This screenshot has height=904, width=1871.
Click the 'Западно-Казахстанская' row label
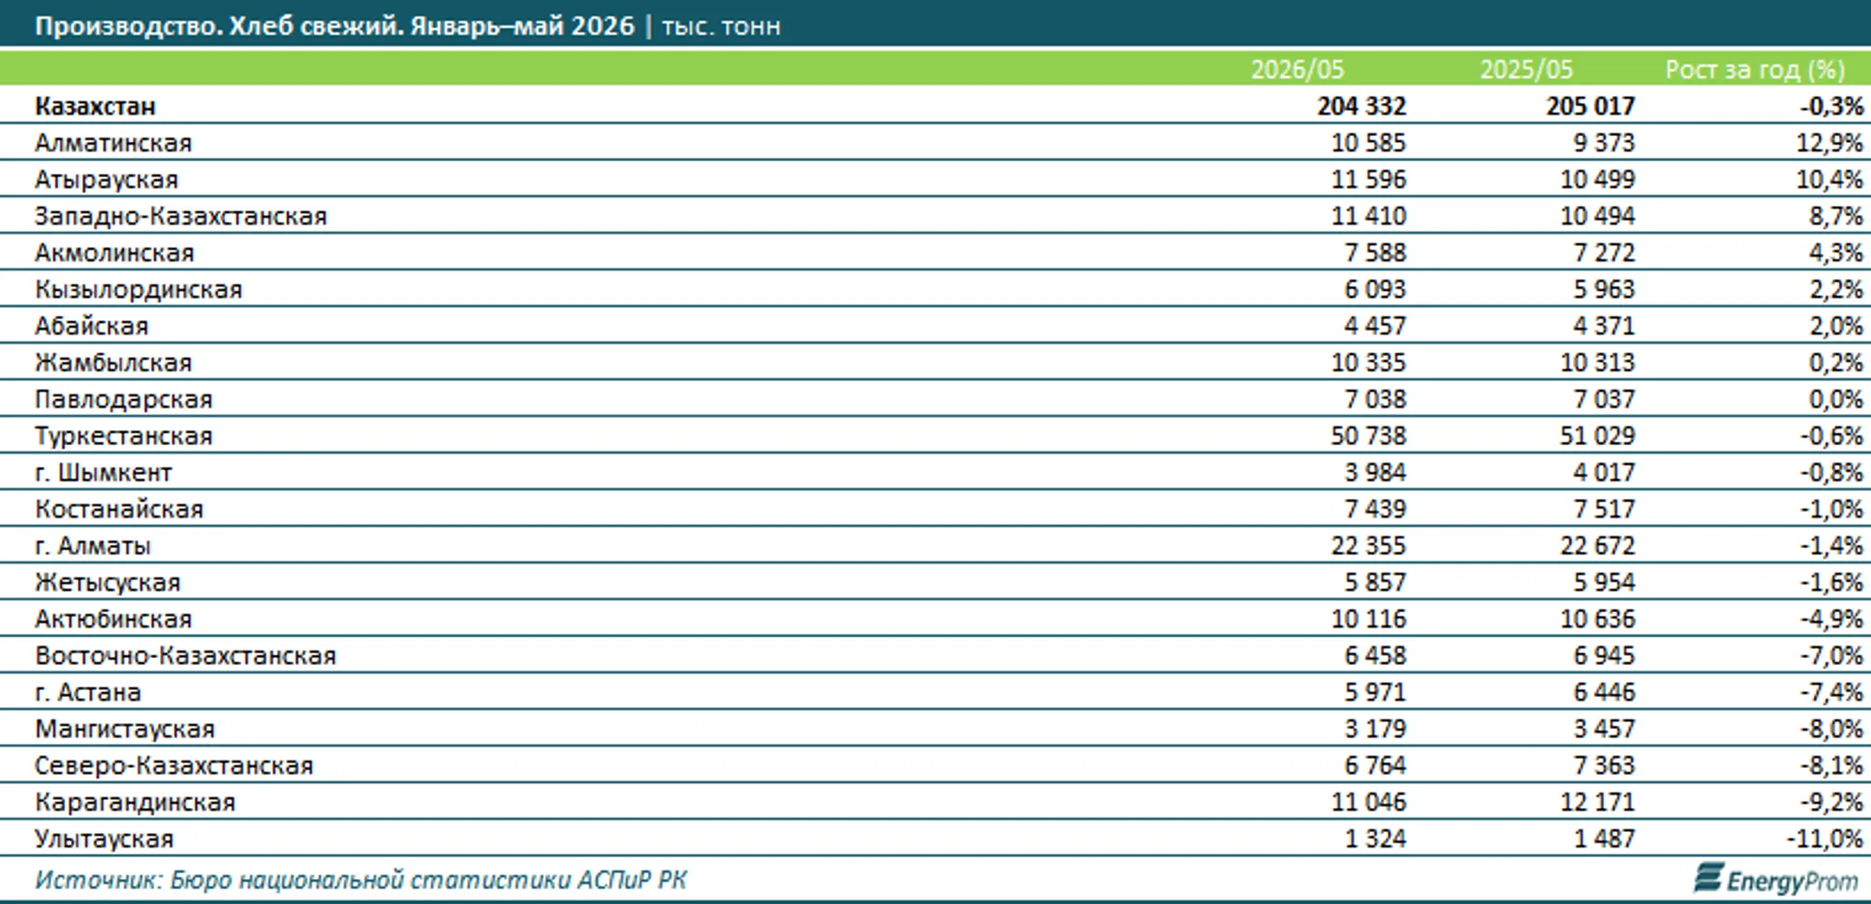coord(181,216)
